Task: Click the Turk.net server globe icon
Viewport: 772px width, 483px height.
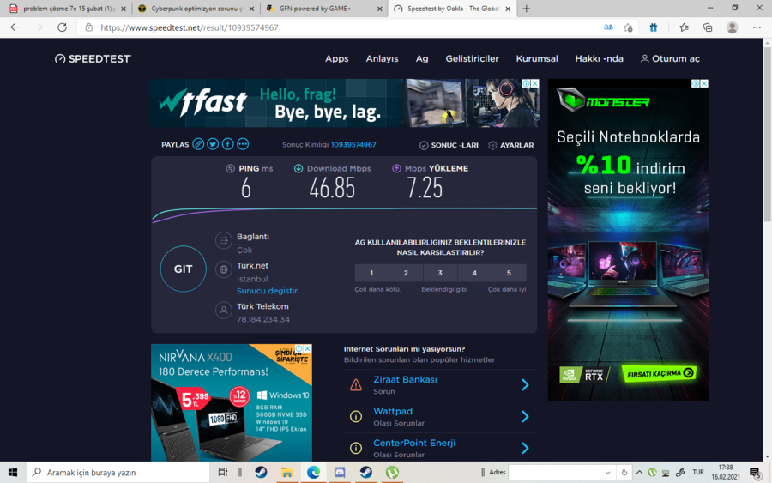Action: click(x=224, y=269)
